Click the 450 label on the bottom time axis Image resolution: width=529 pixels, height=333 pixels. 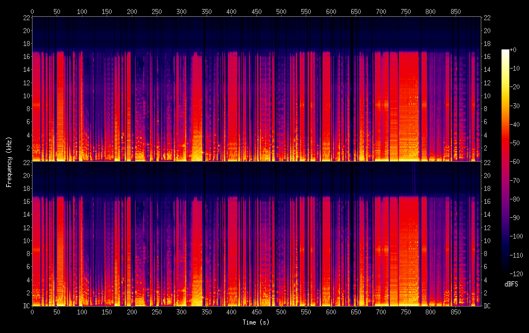[256, 312]
